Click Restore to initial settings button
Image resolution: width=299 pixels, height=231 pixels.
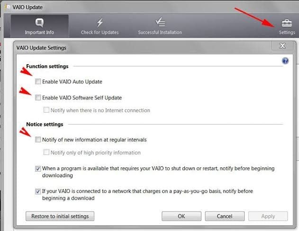60,216
